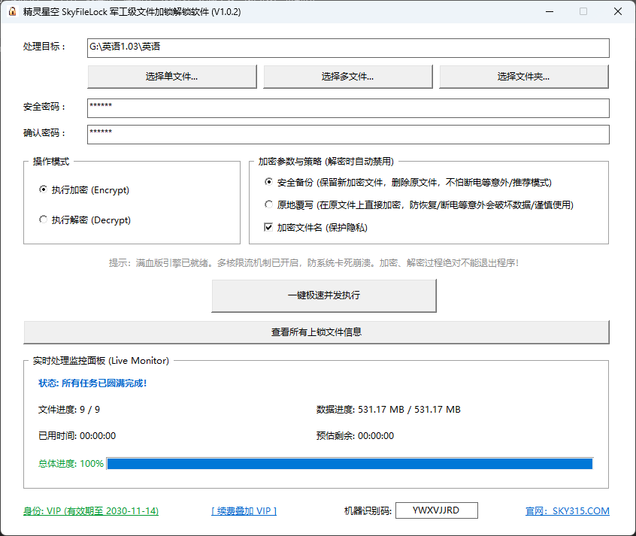Start the 一键极速并发执行 execute button

[x=324, y=295]
